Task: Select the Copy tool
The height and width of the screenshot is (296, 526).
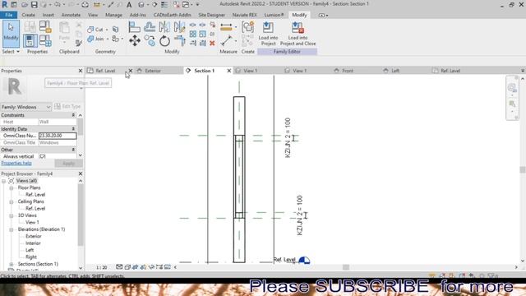Action: tap(150, 41)
